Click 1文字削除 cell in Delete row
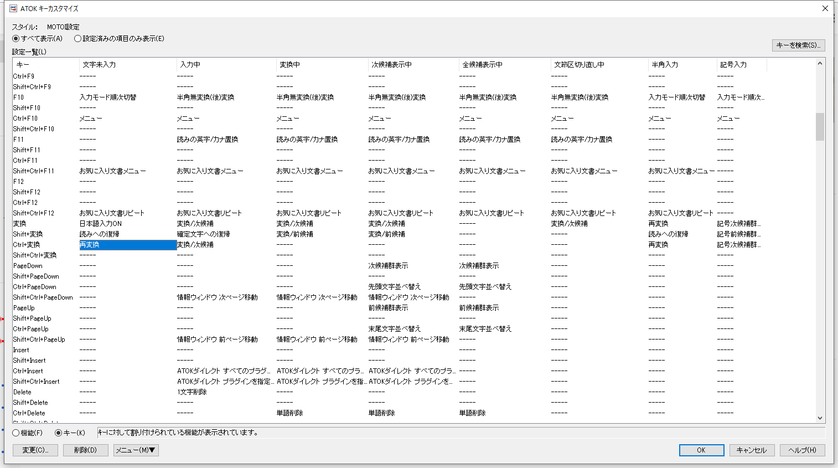This screenshot has width=838, height=468. (x=192, y=392)
